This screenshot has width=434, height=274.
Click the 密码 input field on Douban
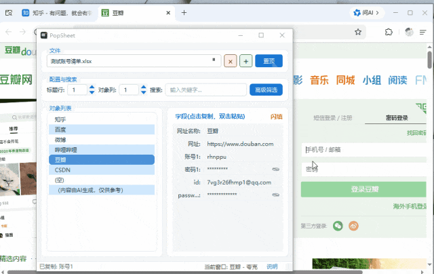pos(364,169)
